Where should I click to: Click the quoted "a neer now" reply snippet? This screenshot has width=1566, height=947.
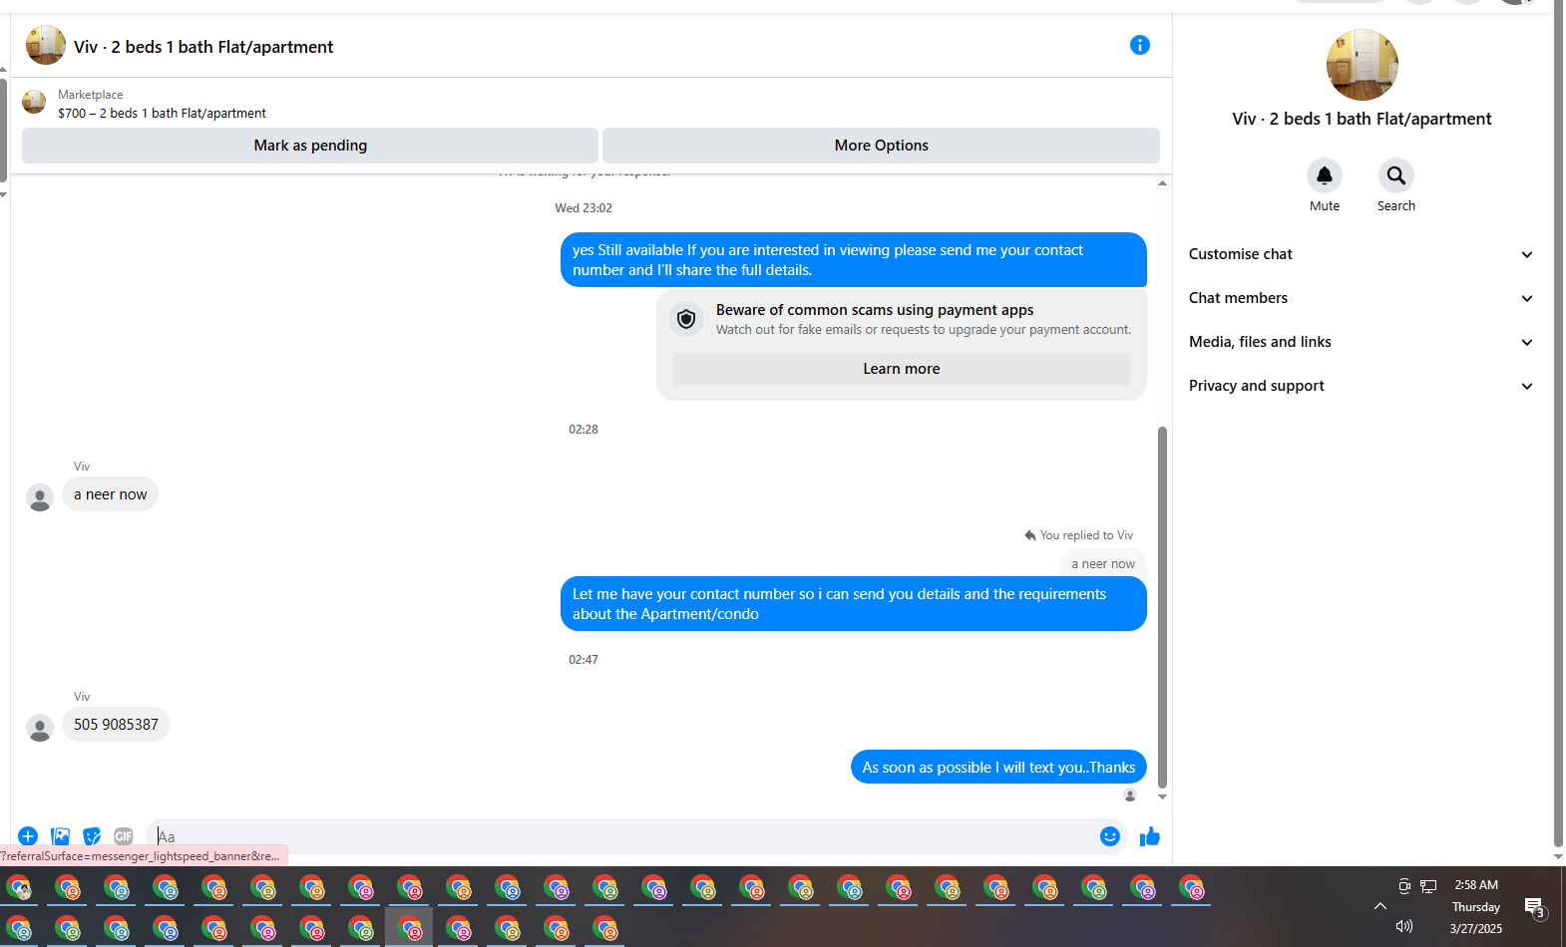1103,563
